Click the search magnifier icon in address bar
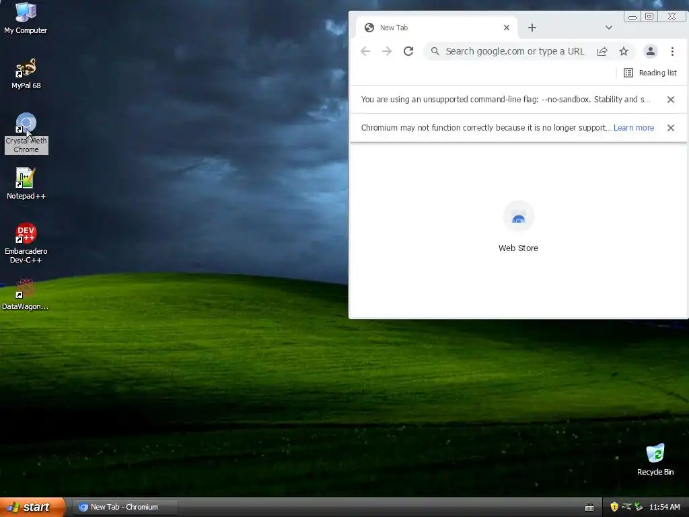Screen dimensions: 689x517 click(435, 51)
